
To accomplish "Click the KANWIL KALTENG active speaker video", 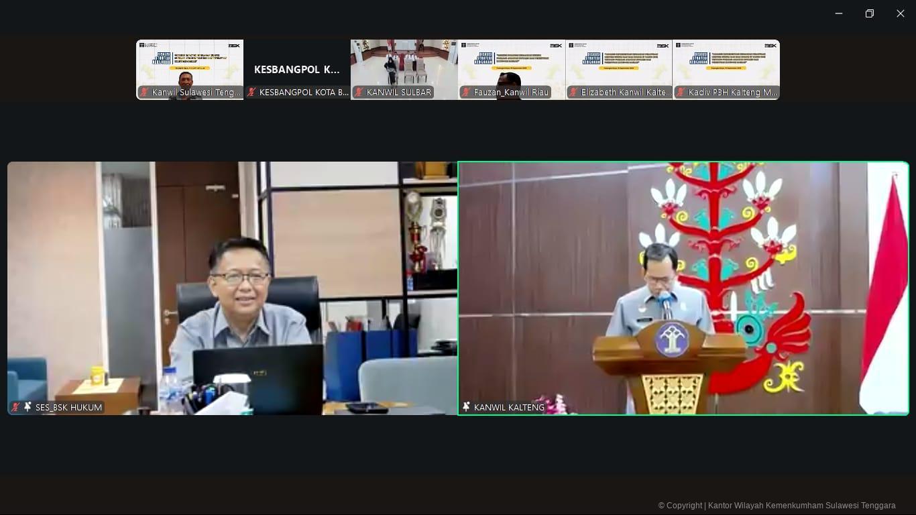I will point(683,288).
